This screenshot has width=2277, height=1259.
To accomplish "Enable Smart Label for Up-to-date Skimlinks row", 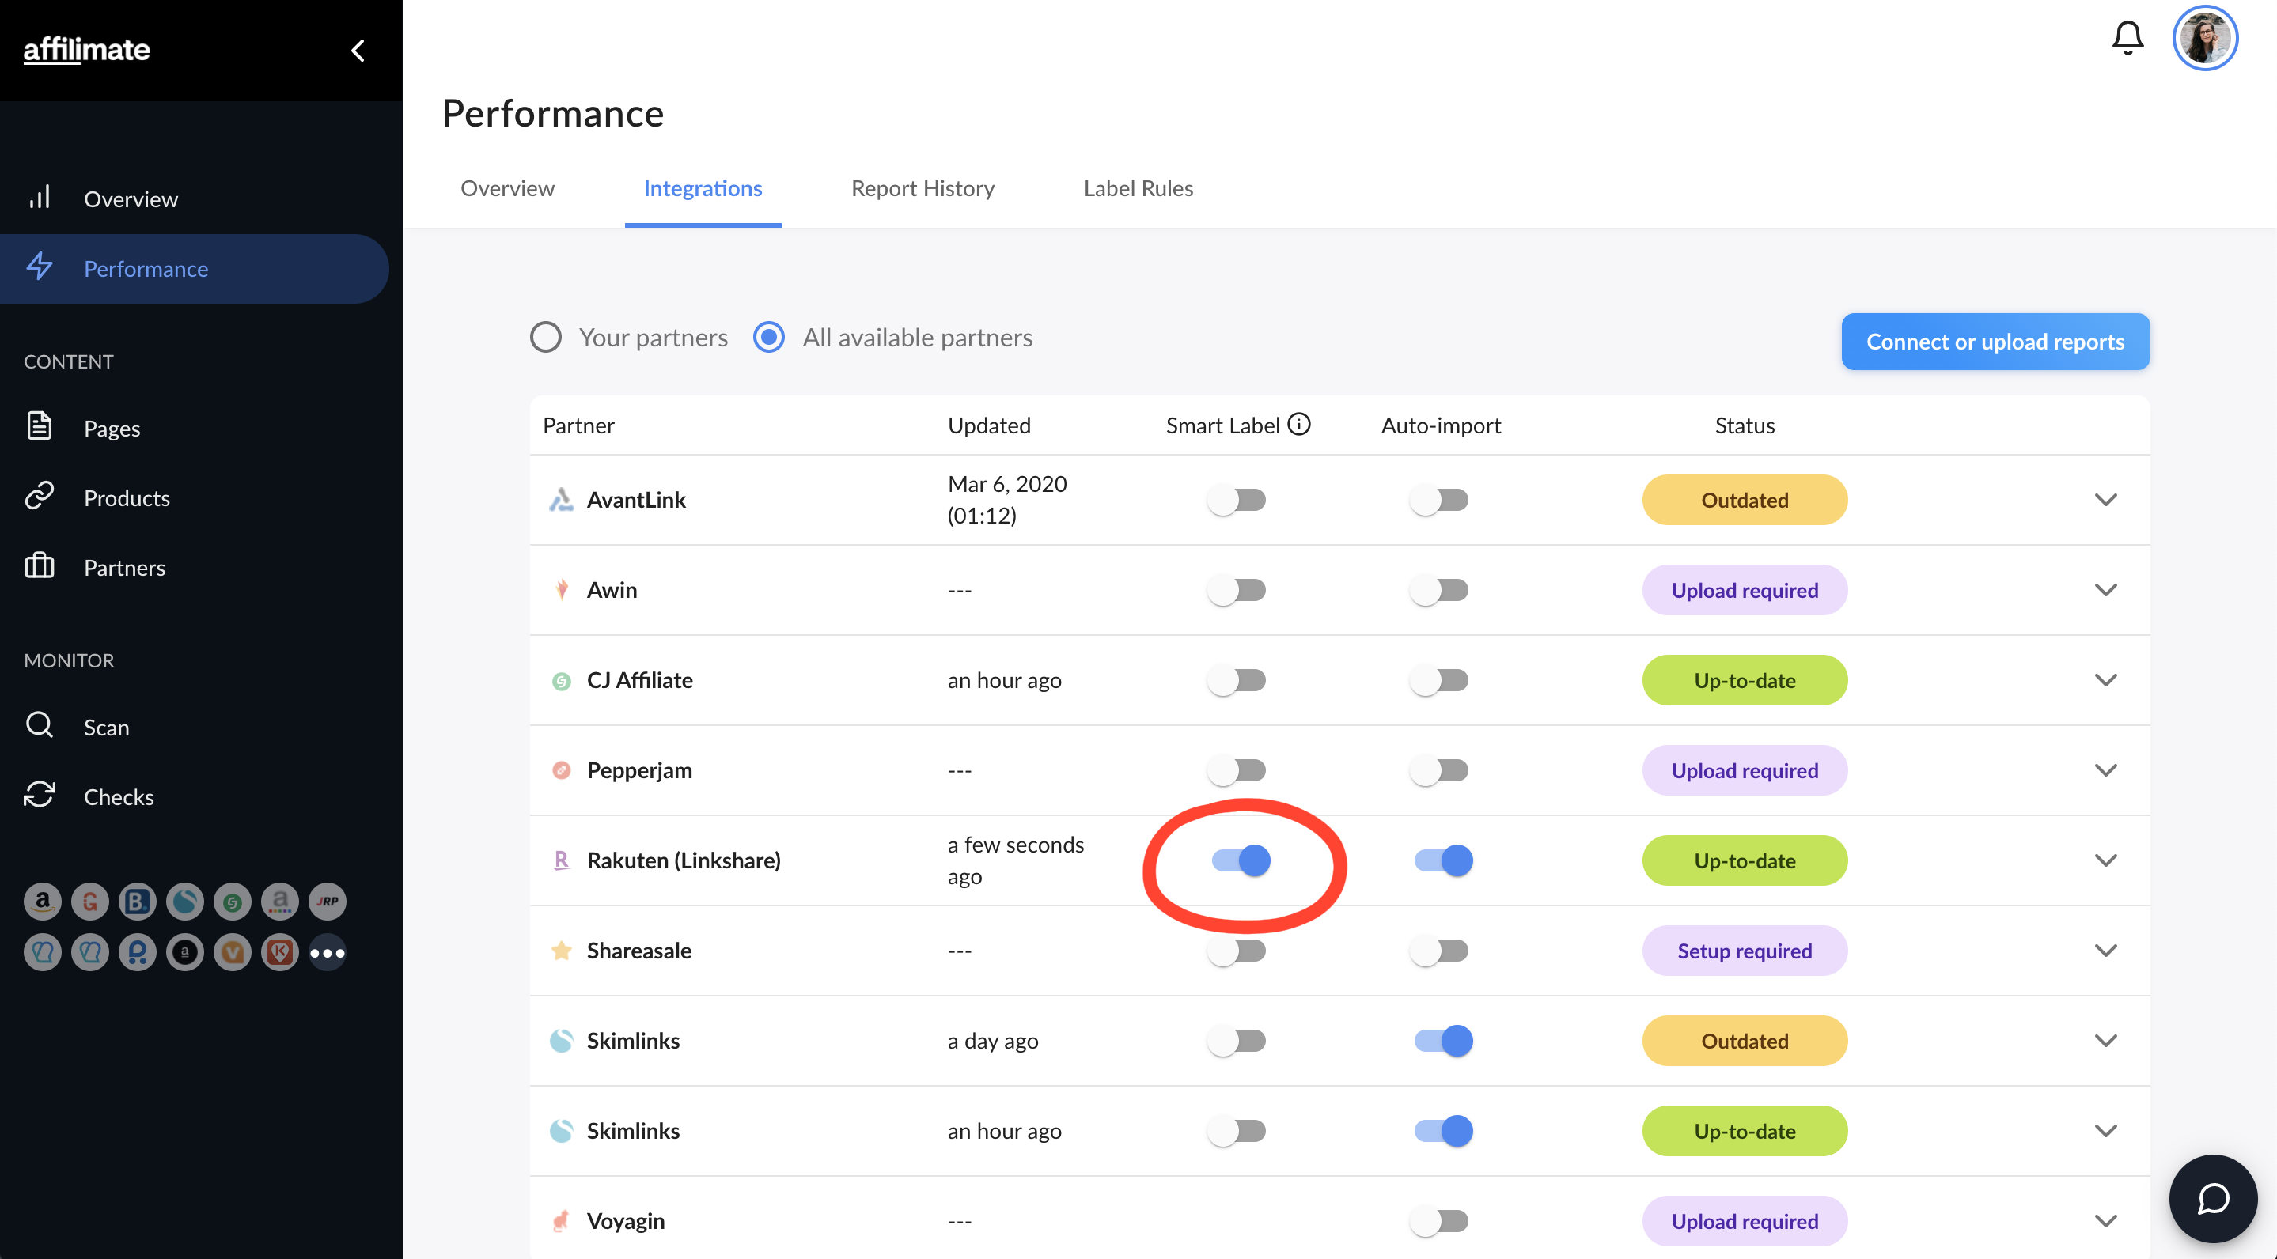I will click(x=1237, y=1131).
